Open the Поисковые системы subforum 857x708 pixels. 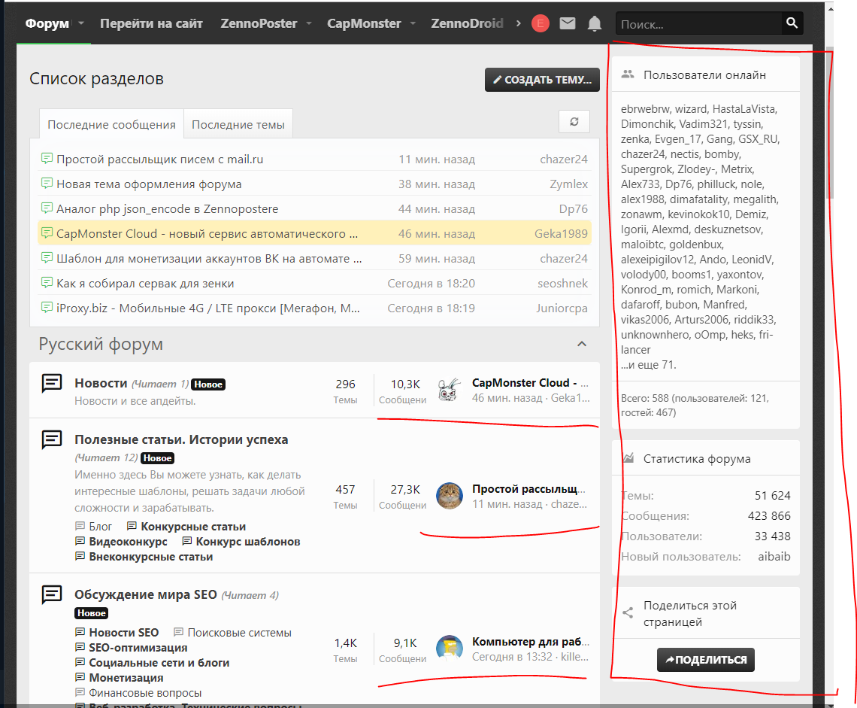tap(239, 633)
